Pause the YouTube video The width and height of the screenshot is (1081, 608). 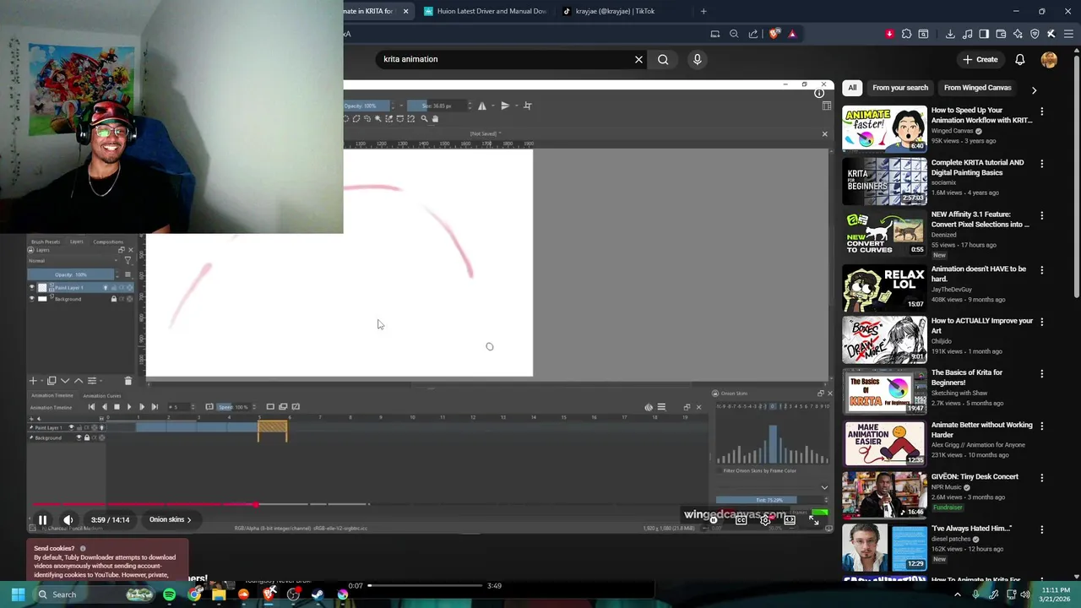pyautogui.click(x=42, y=520)
